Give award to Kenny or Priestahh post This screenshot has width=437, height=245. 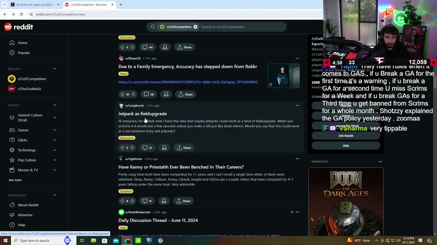click(164, 201)
